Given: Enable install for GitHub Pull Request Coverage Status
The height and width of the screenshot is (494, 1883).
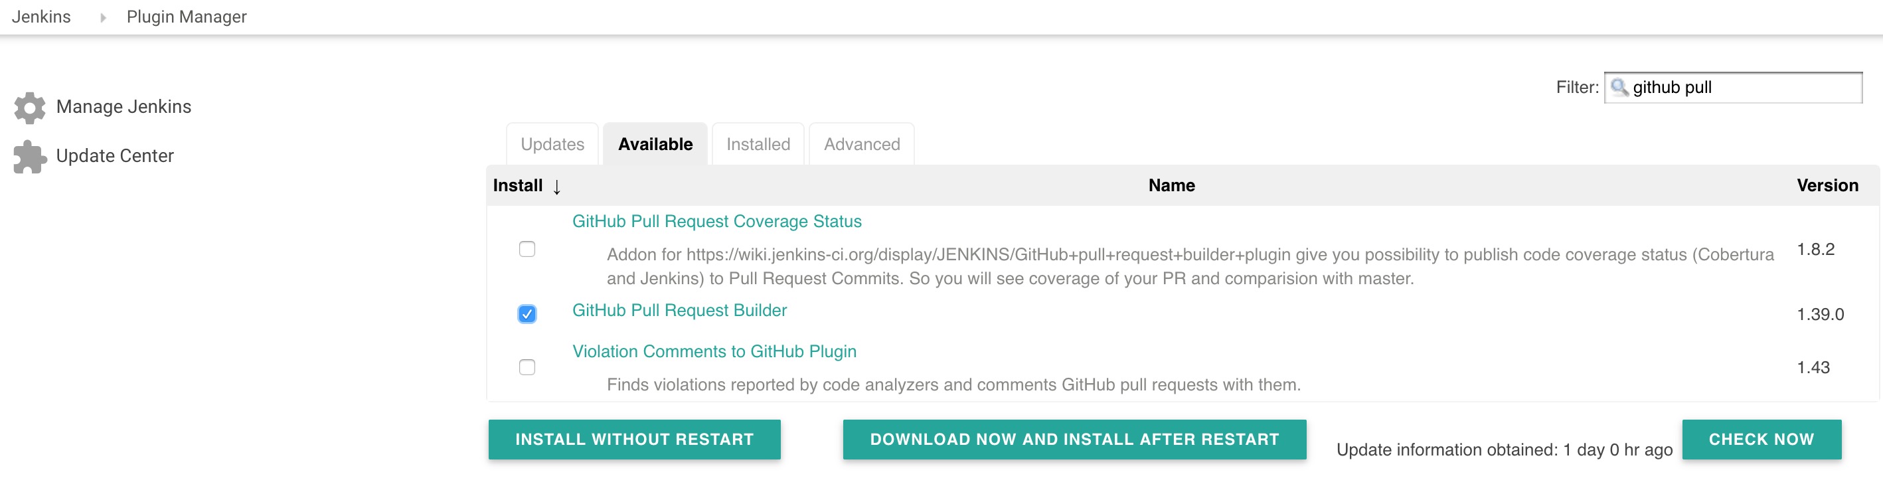Looking at the screenshot, I should 527,249.
